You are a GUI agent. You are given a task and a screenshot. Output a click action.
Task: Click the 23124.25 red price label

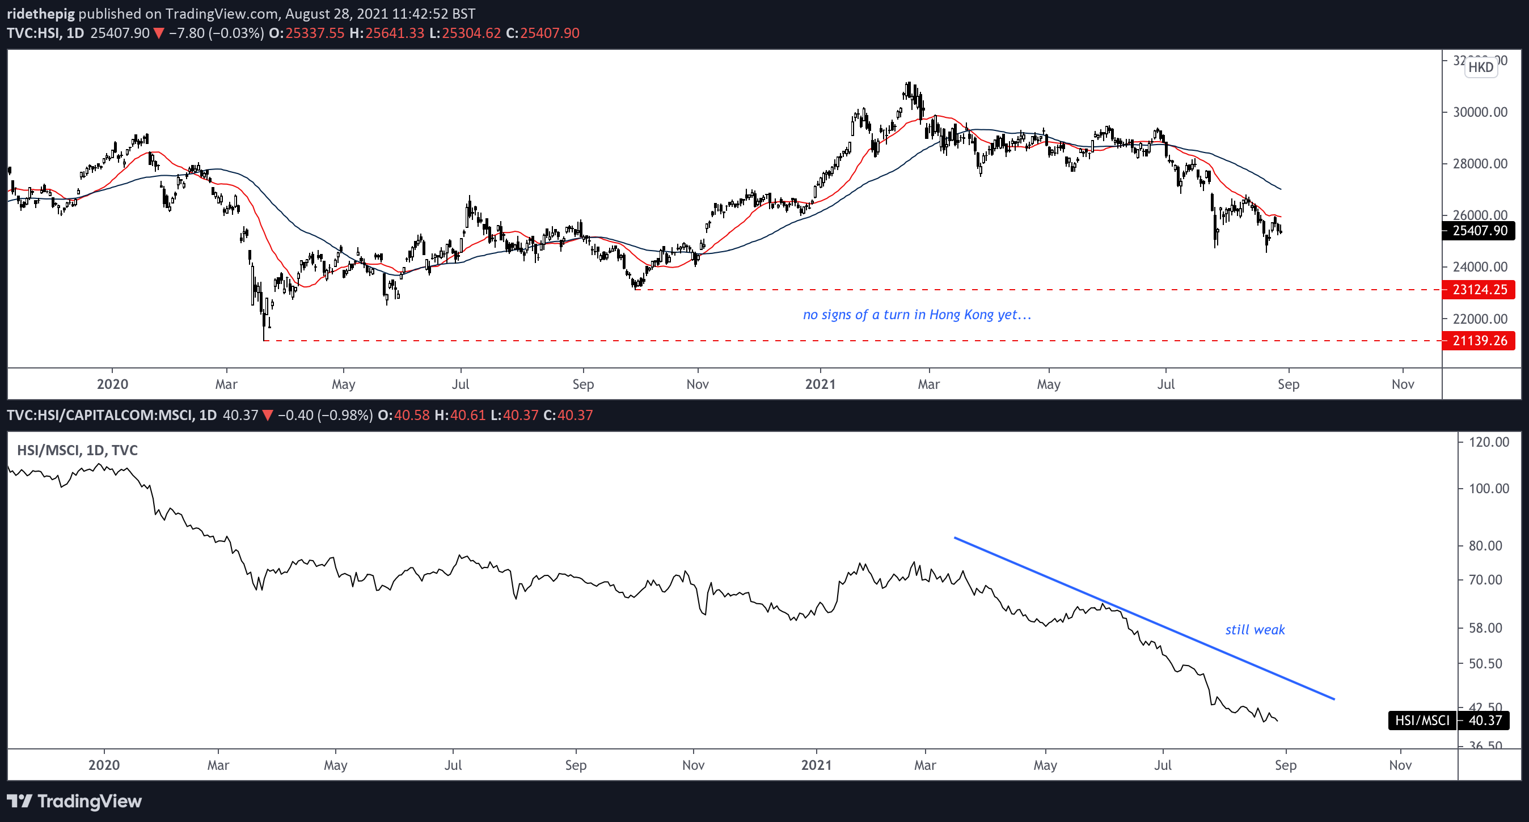click(1479, 290)
